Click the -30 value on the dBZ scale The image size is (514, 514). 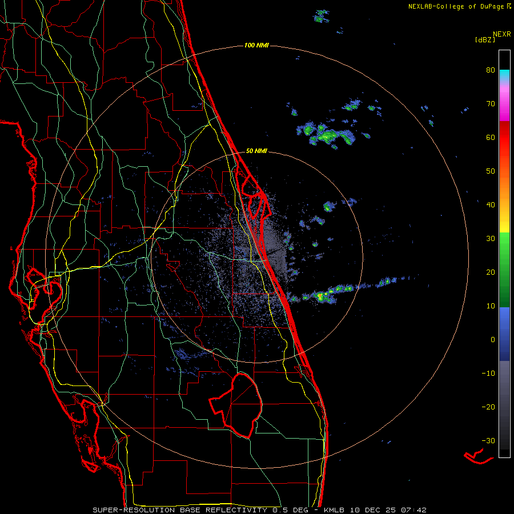tap(488, 440)
